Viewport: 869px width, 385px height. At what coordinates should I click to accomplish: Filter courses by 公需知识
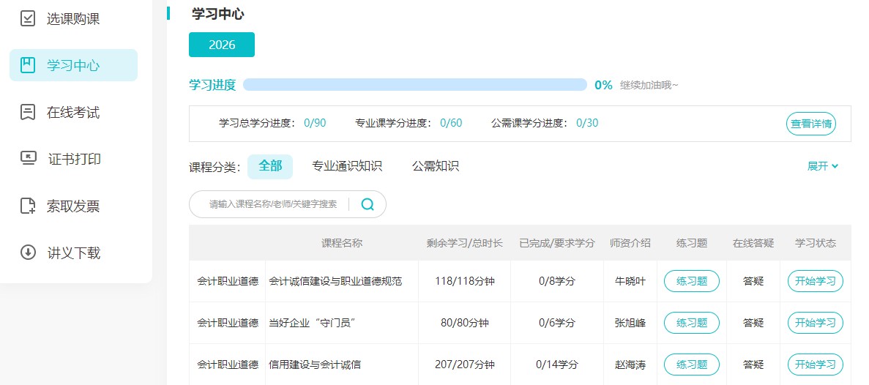[x=435, y=166]
